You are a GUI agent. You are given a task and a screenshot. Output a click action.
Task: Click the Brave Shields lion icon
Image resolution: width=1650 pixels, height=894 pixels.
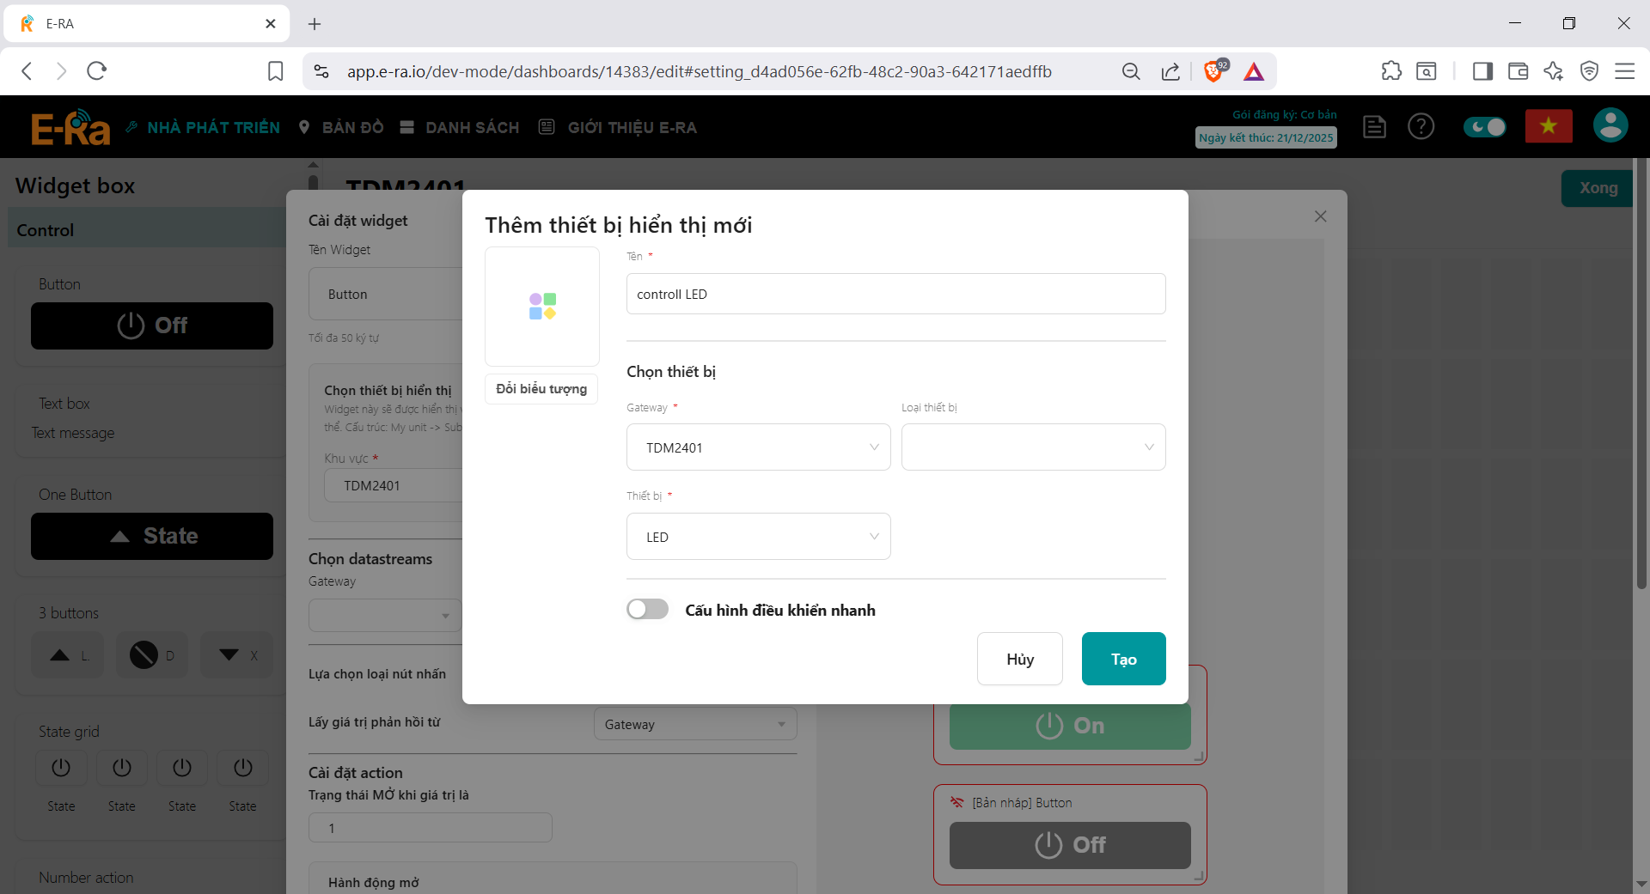1213,71
